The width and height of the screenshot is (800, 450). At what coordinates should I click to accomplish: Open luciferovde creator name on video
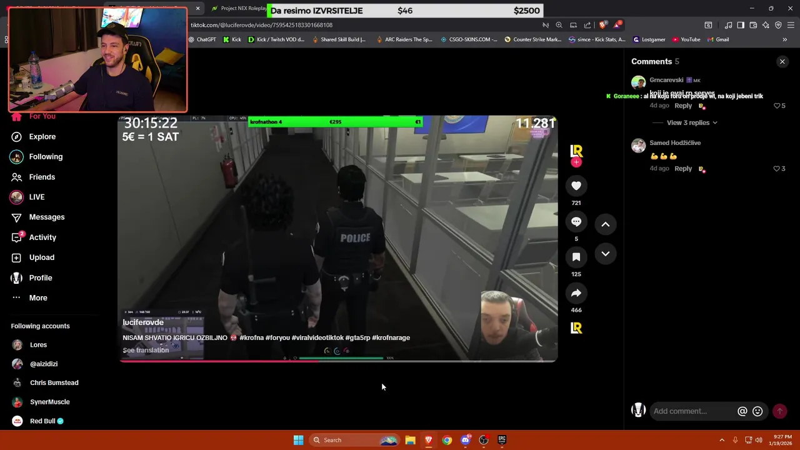[x=143, y=322]
